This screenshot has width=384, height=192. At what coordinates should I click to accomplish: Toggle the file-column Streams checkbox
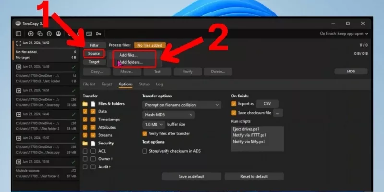[93, 135]
